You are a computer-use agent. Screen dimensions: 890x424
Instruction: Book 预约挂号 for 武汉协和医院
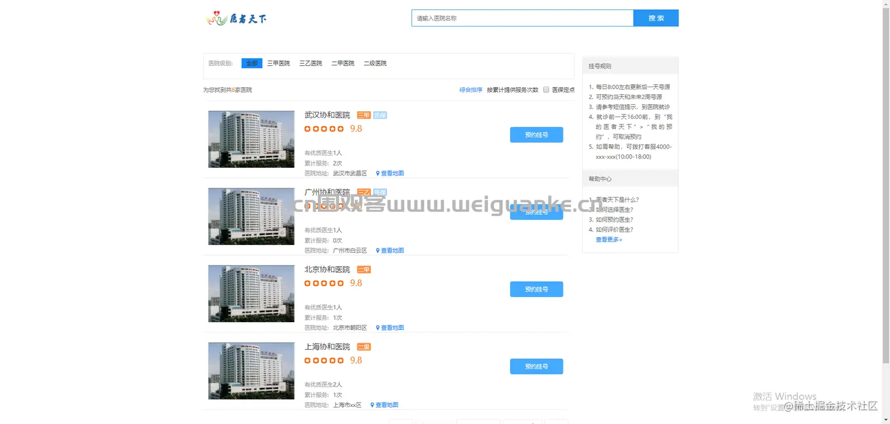pyautogui.click(x=536, y=135)
